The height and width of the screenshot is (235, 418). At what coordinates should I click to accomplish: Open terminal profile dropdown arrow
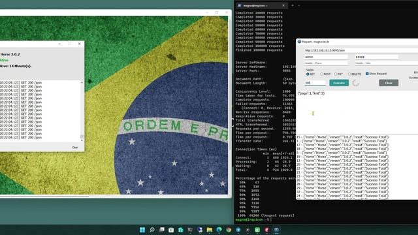(x=299, y=5)
